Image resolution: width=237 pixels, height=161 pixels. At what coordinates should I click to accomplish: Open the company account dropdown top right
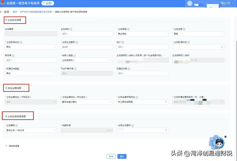click(x=227, y=3)
